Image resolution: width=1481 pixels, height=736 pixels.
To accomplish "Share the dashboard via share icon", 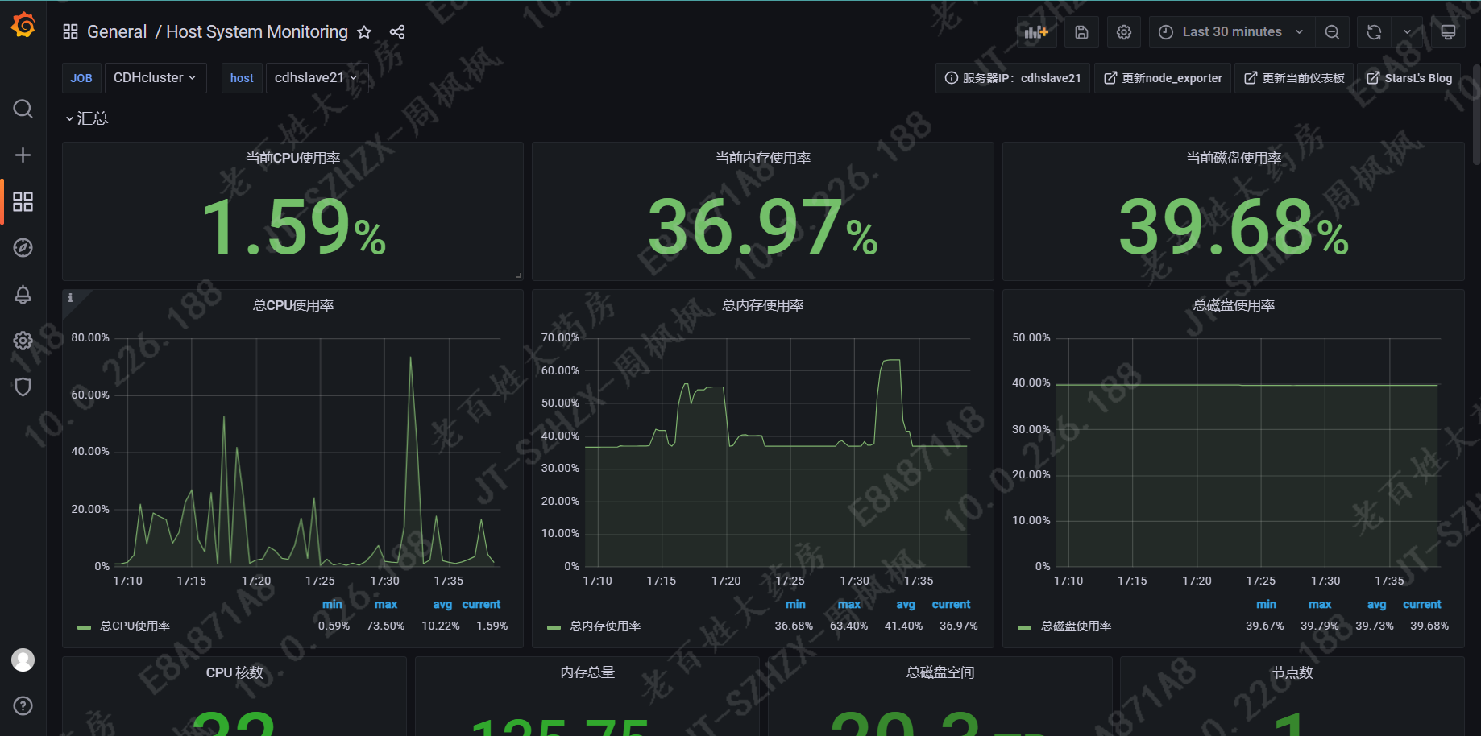I will point(397,32).
